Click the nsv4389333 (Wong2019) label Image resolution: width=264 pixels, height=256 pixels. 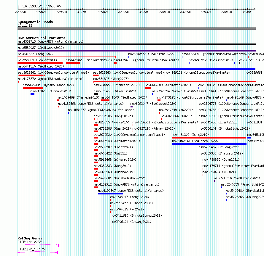pyautogui.click(x=112, y=166)
